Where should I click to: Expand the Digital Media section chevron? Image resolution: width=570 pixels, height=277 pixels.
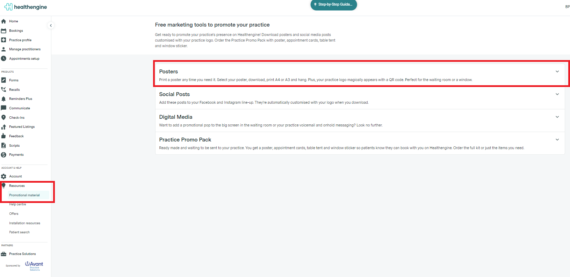[557, 117]
